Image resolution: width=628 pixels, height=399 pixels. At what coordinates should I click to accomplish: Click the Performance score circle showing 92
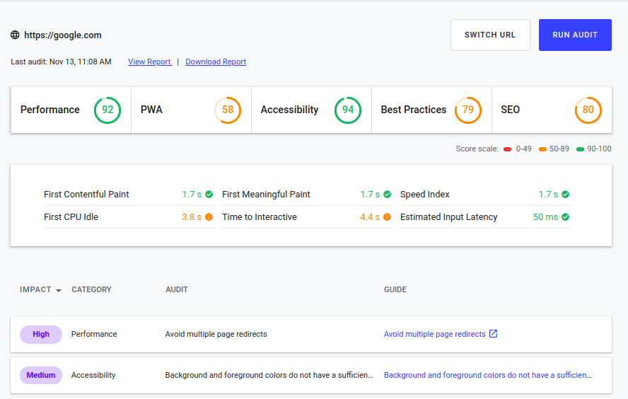tap(107, 110)
